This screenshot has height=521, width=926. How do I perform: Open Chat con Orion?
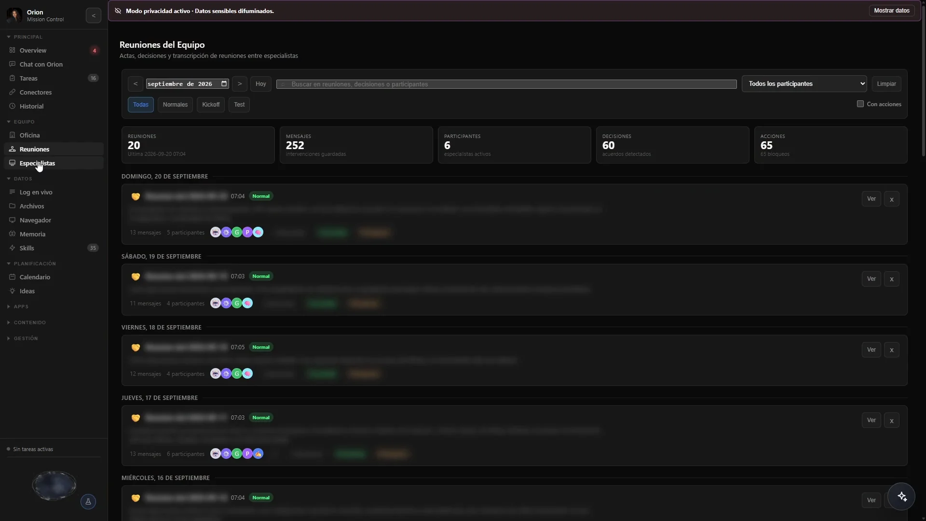click(54, 64)
